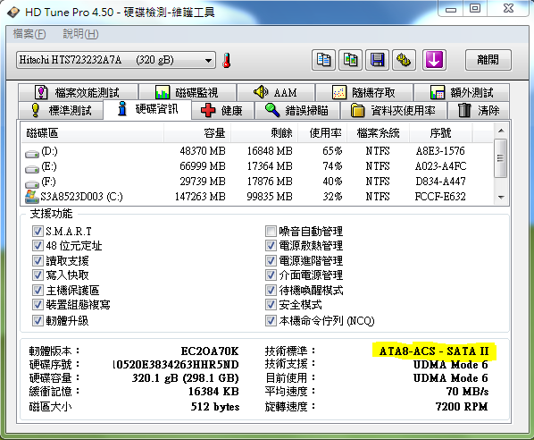Open the Hitachi HTS723232A7A drive dropdown
Viewport: 534px width, 440px height.
[116, 61]
